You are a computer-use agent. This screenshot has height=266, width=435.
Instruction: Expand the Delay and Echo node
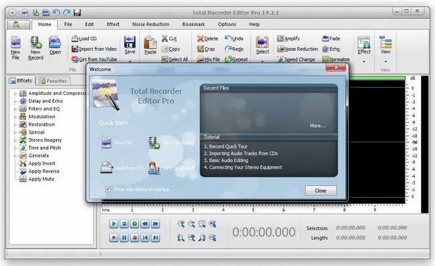(x=15, y=102)
